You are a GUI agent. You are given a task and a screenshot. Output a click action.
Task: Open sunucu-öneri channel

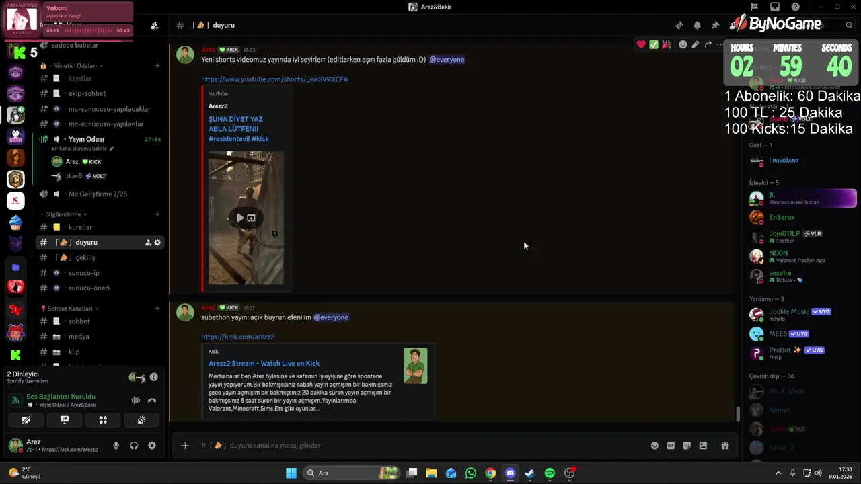(x=100, y=288)
